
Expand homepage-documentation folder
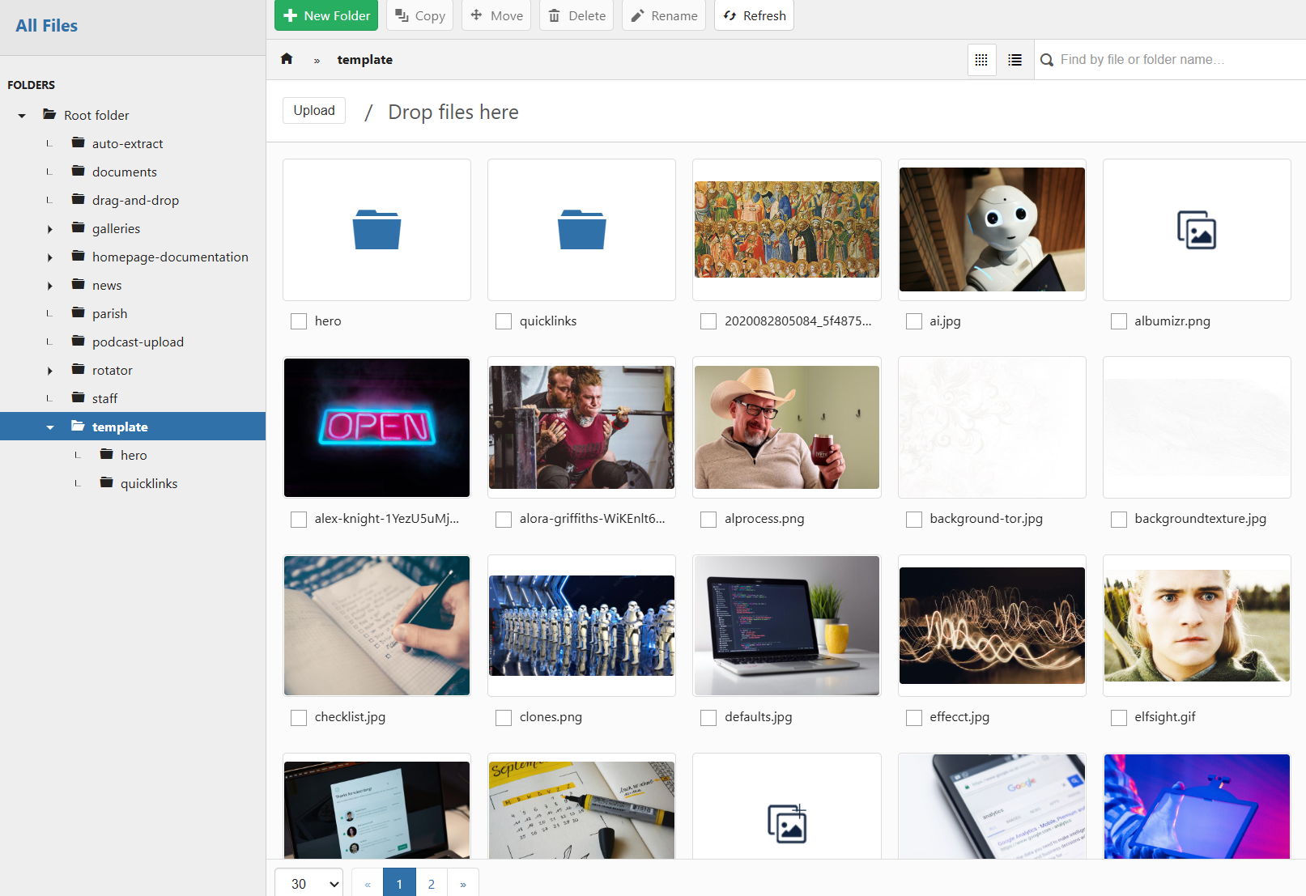[50, 257]
